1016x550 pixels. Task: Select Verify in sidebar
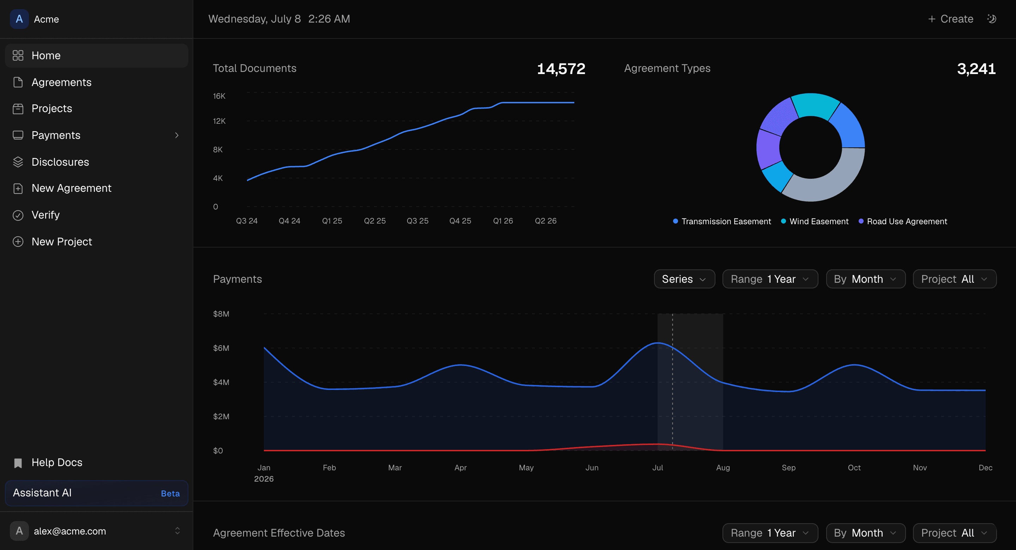[97, 215]
